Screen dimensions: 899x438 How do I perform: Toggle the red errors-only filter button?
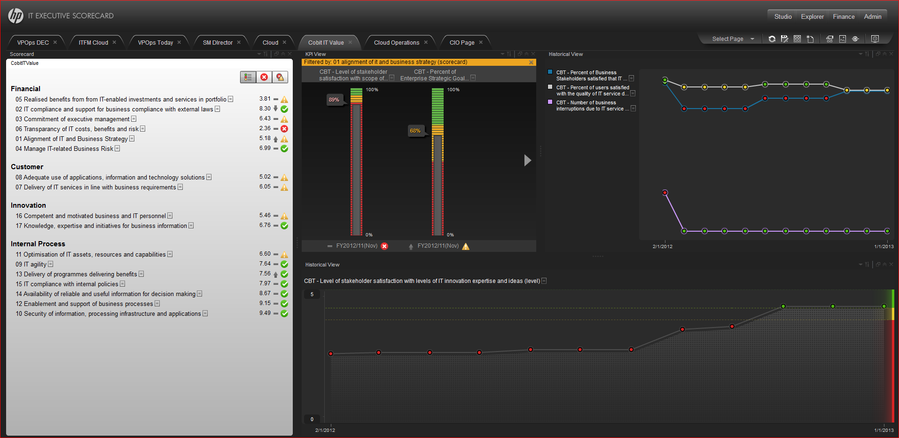[264, 77]
